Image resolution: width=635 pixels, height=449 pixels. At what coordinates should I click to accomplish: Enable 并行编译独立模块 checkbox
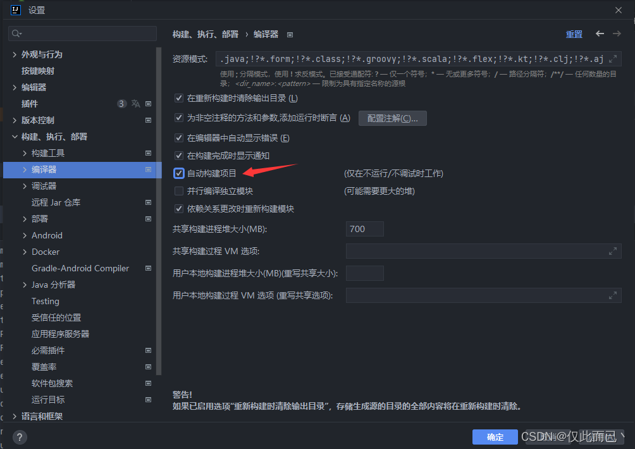click(179, 190)
